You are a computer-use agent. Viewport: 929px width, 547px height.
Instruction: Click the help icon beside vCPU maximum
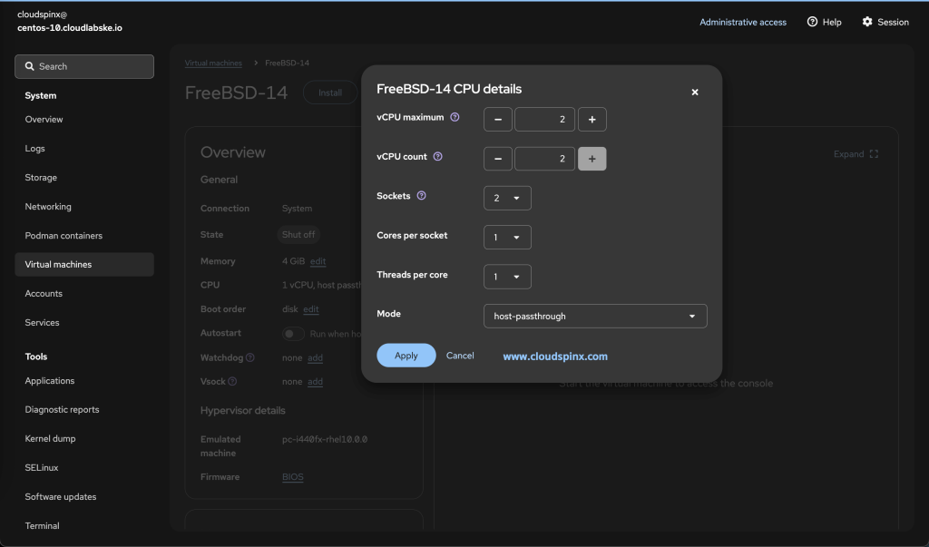[x=455, y=116]
